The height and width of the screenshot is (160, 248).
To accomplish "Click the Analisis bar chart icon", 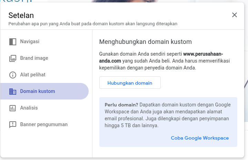I will click(13, 108).
